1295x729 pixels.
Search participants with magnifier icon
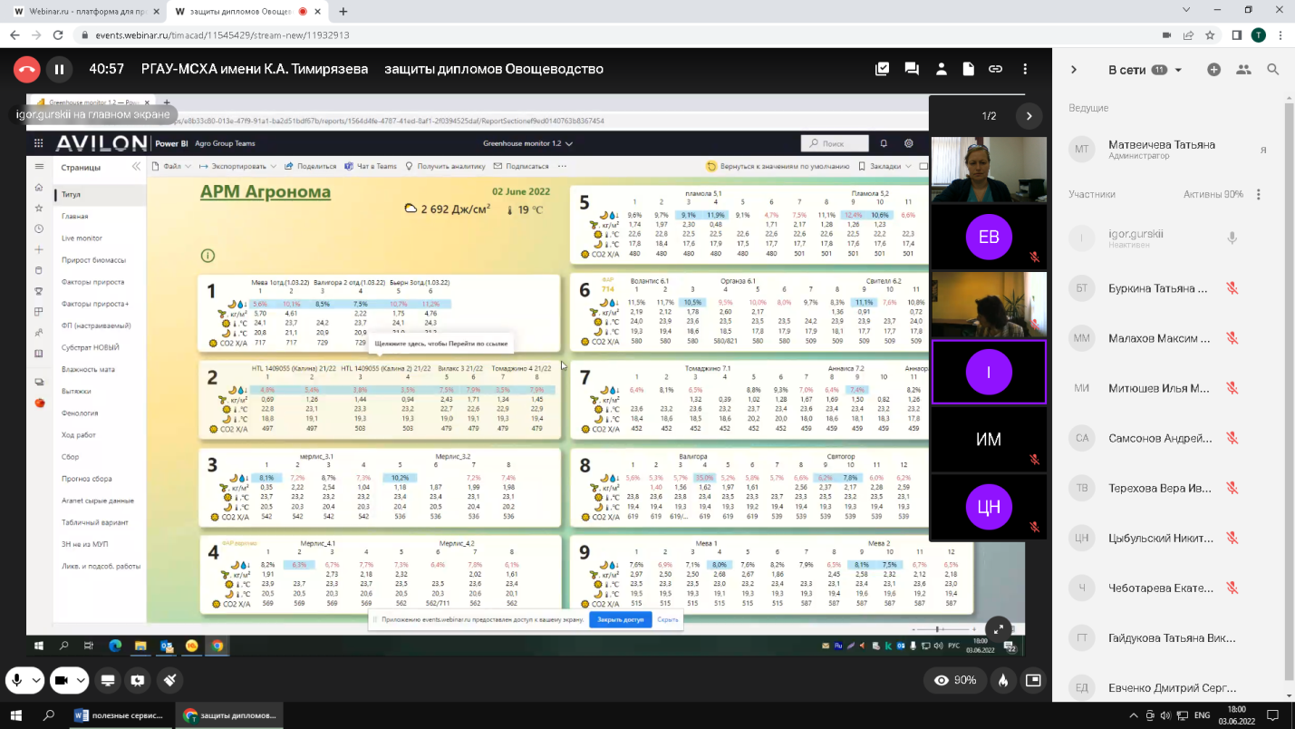click(x=1273, y=70)
